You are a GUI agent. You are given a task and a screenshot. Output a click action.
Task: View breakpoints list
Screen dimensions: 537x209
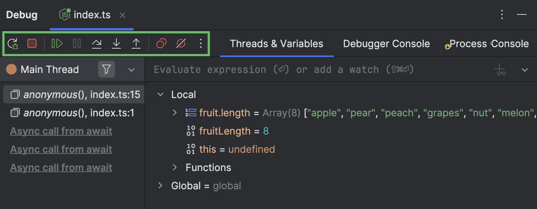pyautogui.click(x=161, y=44)
